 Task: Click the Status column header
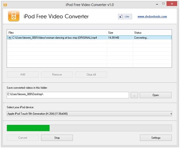coord(152,33)
